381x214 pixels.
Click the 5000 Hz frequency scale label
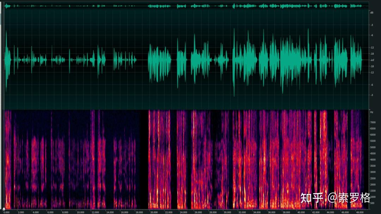(x=373, y=147)
